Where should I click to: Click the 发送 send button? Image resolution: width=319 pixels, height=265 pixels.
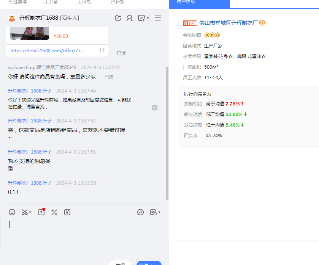click(149, 263)
